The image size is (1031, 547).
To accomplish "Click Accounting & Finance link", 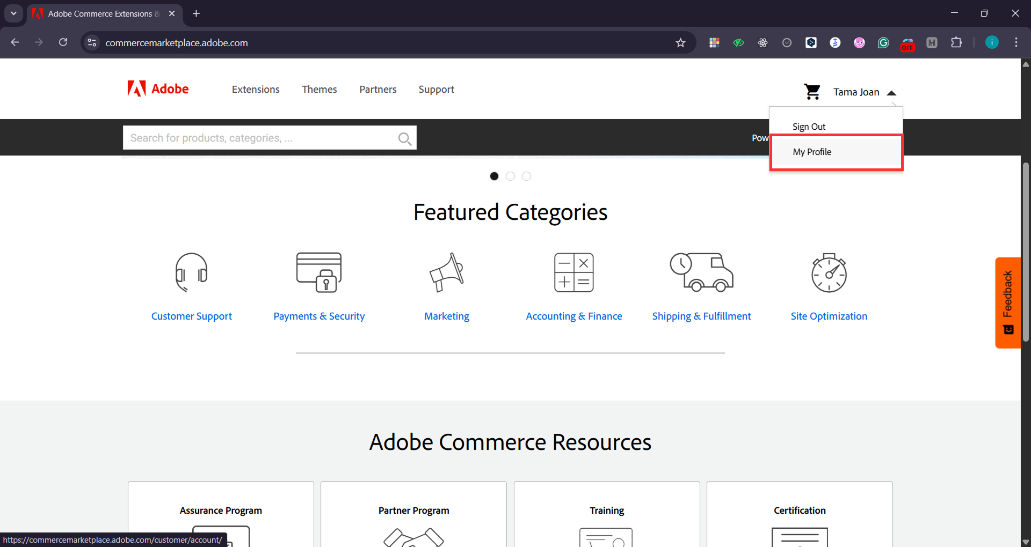I will click(574, 316).
